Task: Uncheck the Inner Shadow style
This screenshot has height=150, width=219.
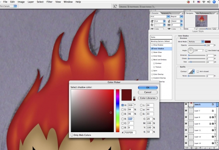Action: [x=152, y=49]
